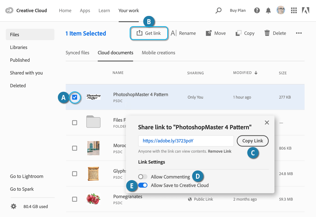Sort by the SIZE column header
The image size is (316, 217).
283,73
